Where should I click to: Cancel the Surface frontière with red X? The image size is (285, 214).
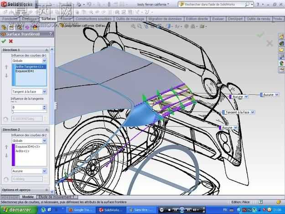tap(11, 41)
